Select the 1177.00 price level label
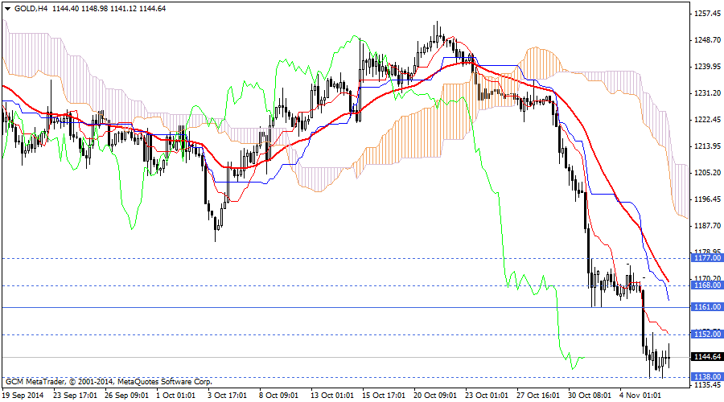The width and height of the screenshot is (724, 402). point(707,258)
